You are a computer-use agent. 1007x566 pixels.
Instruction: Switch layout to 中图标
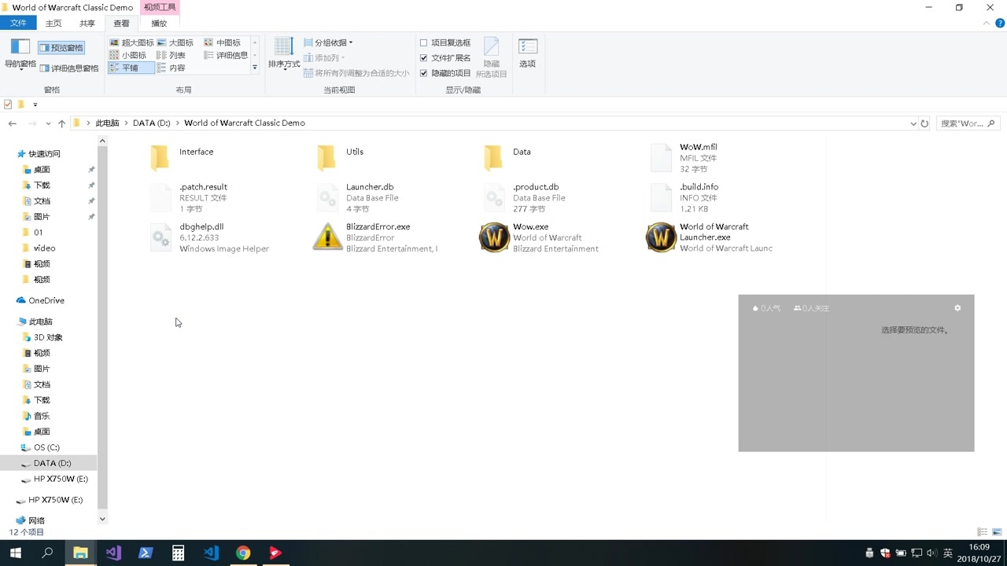coord(222,42)
